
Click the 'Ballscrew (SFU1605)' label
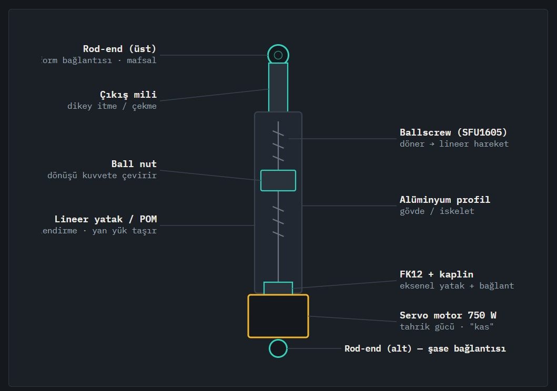click(453, 132)
